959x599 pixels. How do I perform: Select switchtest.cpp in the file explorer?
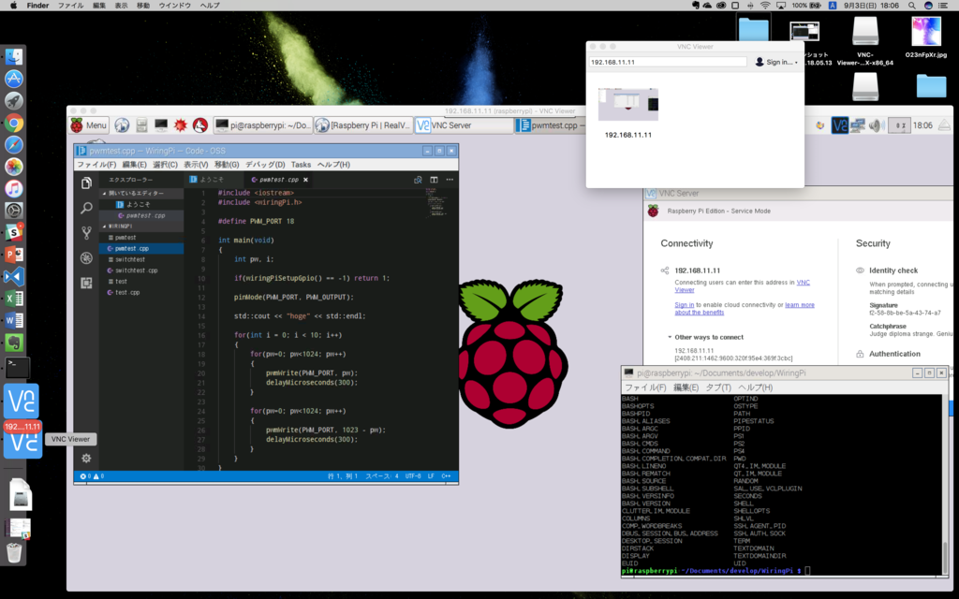(x=141, y=270)
